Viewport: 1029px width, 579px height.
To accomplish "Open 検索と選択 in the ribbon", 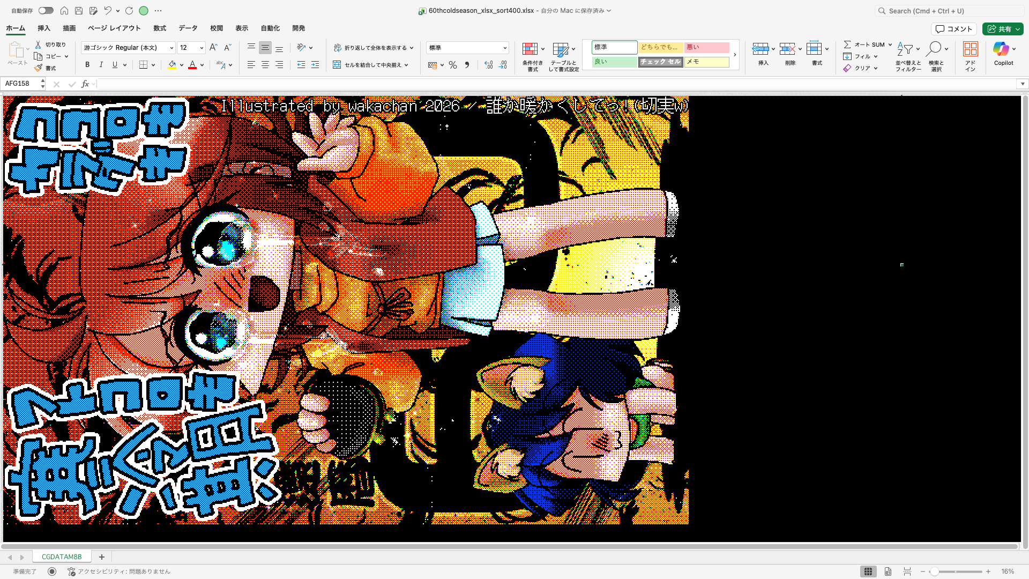I will point(937,56).
